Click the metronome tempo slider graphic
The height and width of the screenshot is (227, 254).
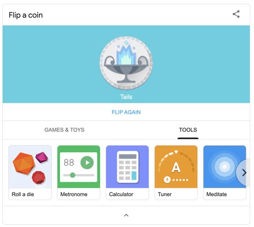pos(79,175)
